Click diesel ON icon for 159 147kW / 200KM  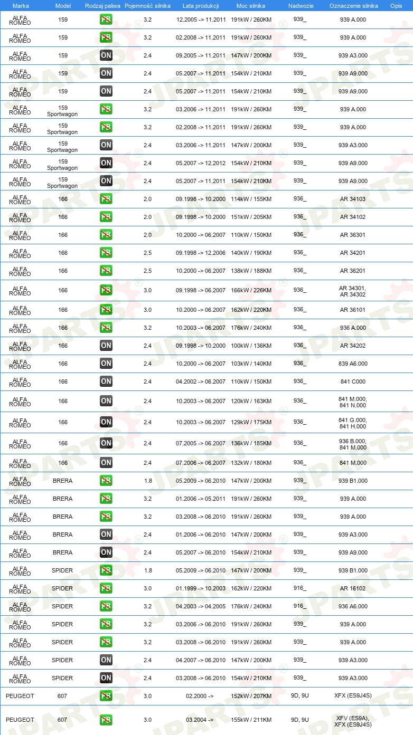(106, 55)
